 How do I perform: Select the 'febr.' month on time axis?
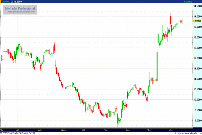pyautogui.click(x=170, y=130)
